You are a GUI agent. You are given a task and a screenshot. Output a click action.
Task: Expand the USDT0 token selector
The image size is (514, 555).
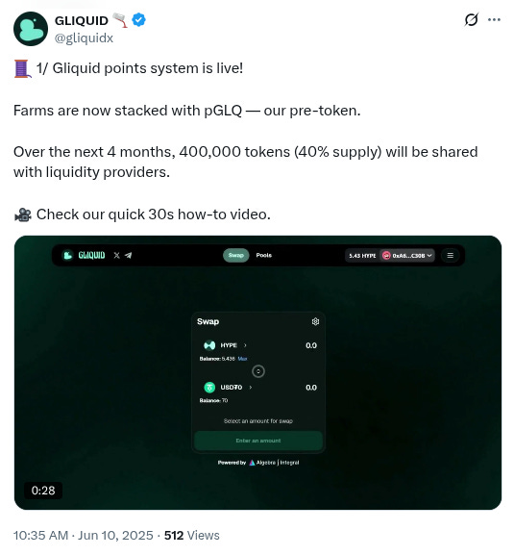click(x=228, y=388)
